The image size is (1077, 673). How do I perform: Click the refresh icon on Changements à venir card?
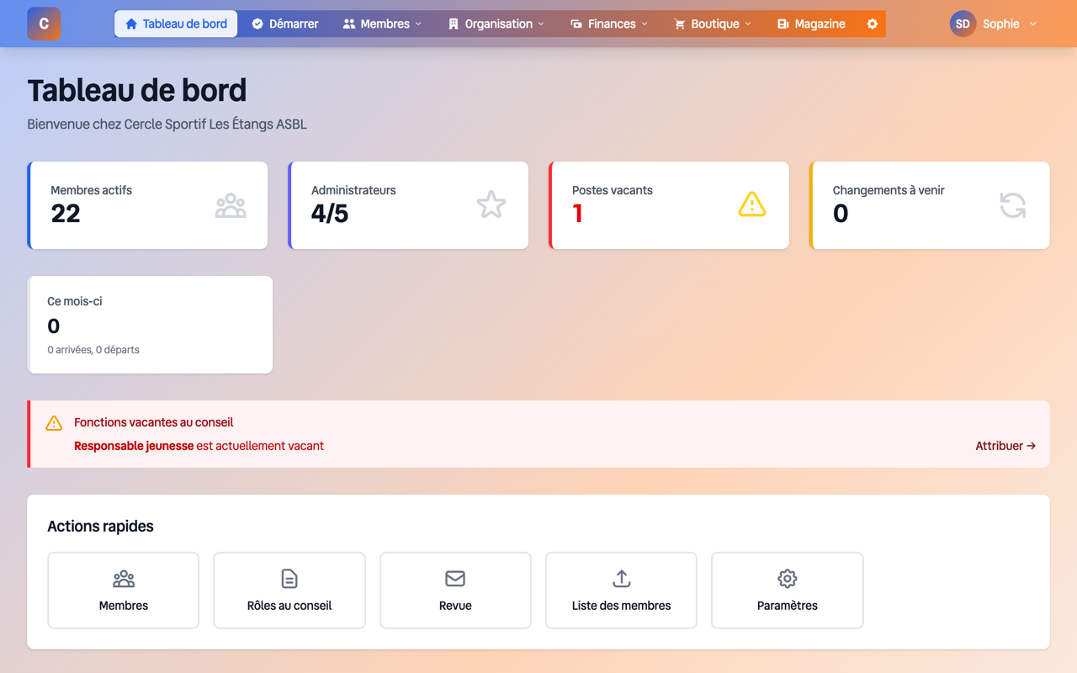pos(1013,205)
